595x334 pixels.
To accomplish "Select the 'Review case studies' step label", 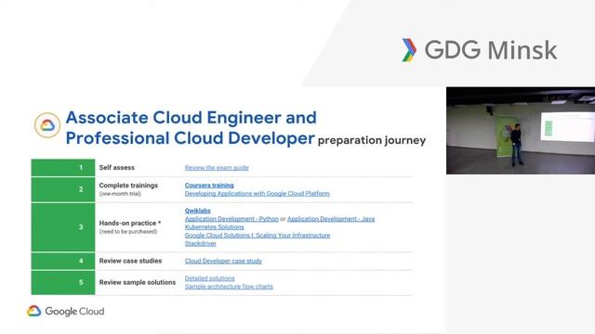I will pyautogui.click(x=130, y=261).
